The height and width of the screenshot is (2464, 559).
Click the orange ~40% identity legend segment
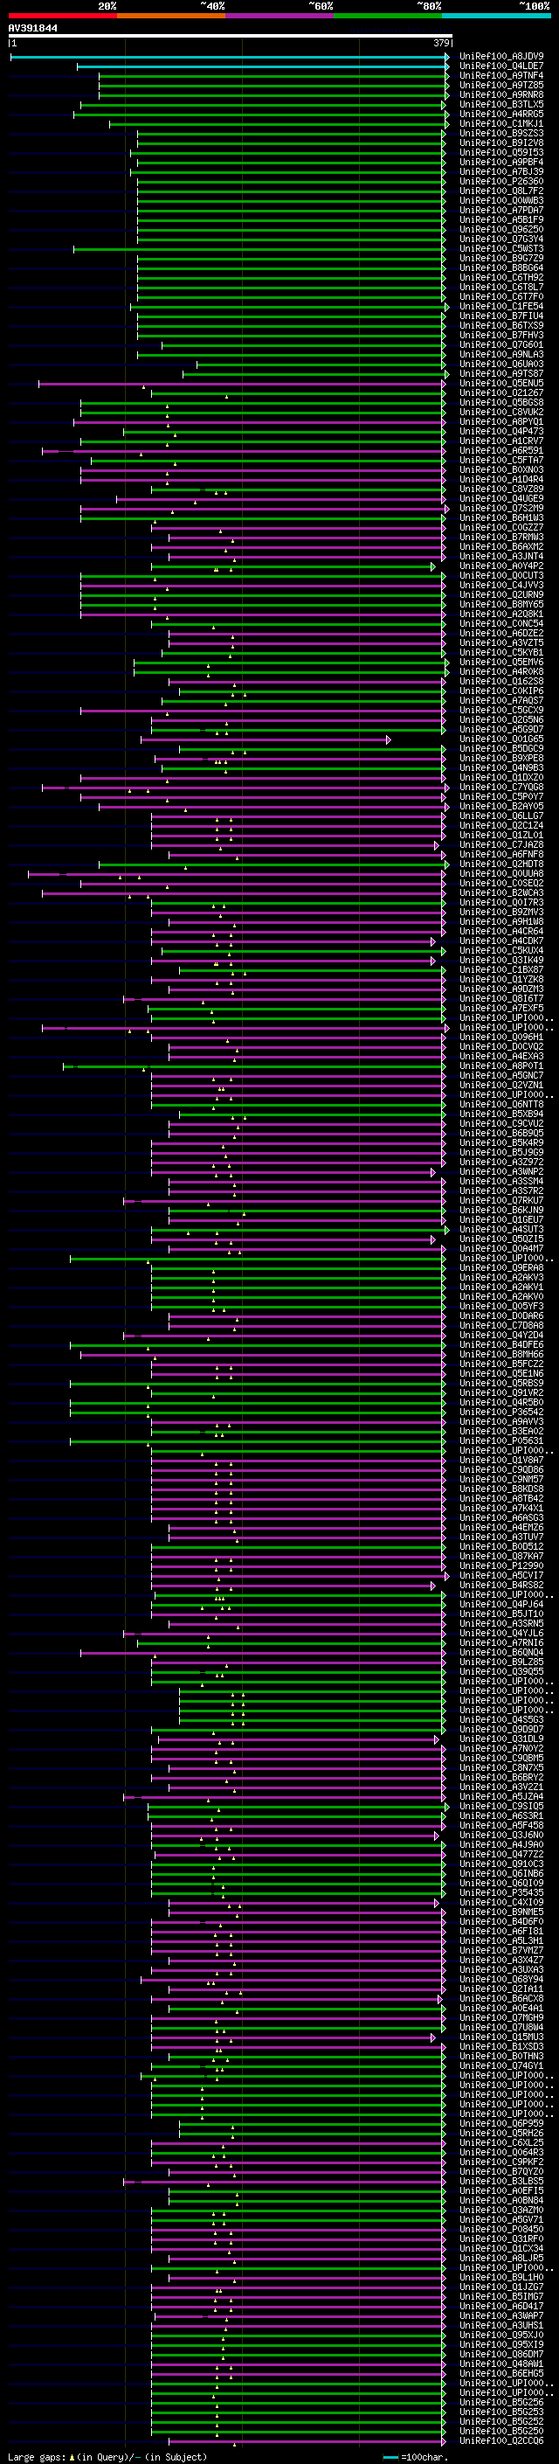[x=171, y=16]
